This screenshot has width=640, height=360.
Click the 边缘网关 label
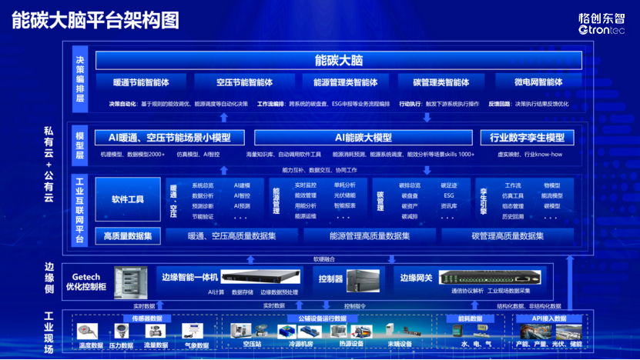click(416, 278)
